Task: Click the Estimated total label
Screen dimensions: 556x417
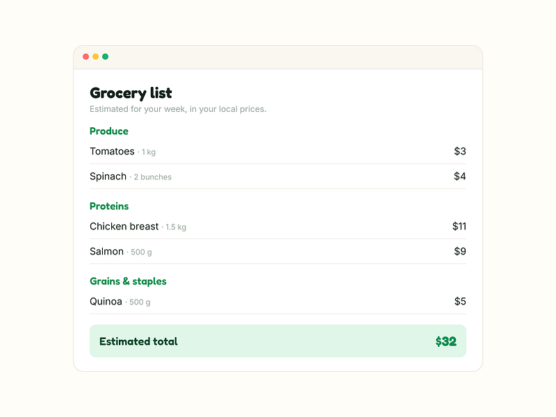Action: click(138, 341)
